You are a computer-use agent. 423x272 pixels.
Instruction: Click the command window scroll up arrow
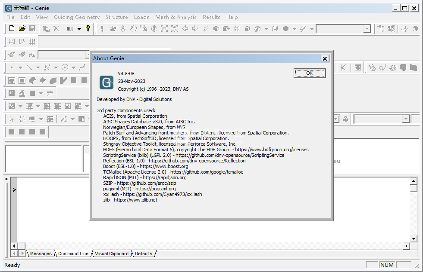tap(414, 181)
